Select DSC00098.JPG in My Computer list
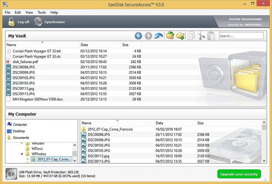The width and height of the screenshot is (272, 184). point(99,135)
